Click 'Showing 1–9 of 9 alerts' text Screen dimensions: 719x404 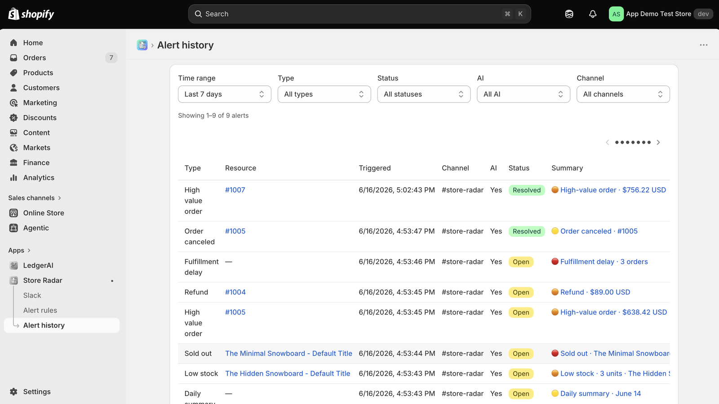point(213,115)
